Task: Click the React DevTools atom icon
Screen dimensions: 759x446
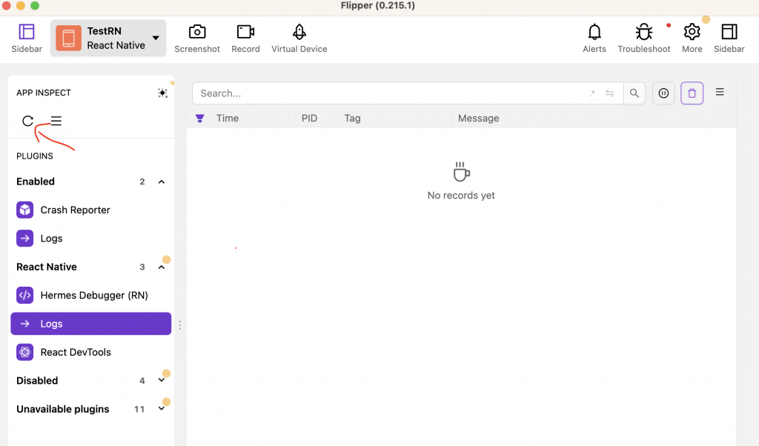Action: point(24,352)
